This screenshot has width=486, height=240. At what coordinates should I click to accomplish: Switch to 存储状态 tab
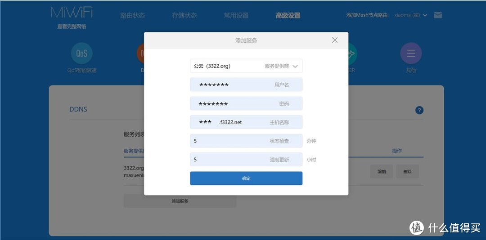click(184, 15)
